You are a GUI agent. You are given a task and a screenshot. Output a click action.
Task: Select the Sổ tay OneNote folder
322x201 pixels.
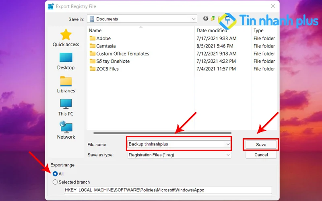point(109,61)
